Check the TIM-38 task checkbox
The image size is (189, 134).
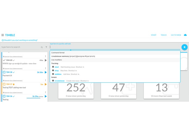coord(4,72)
